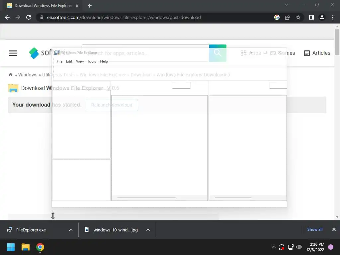
Task: Open the Articles section on Softonic
Action: tap(317, 53)
